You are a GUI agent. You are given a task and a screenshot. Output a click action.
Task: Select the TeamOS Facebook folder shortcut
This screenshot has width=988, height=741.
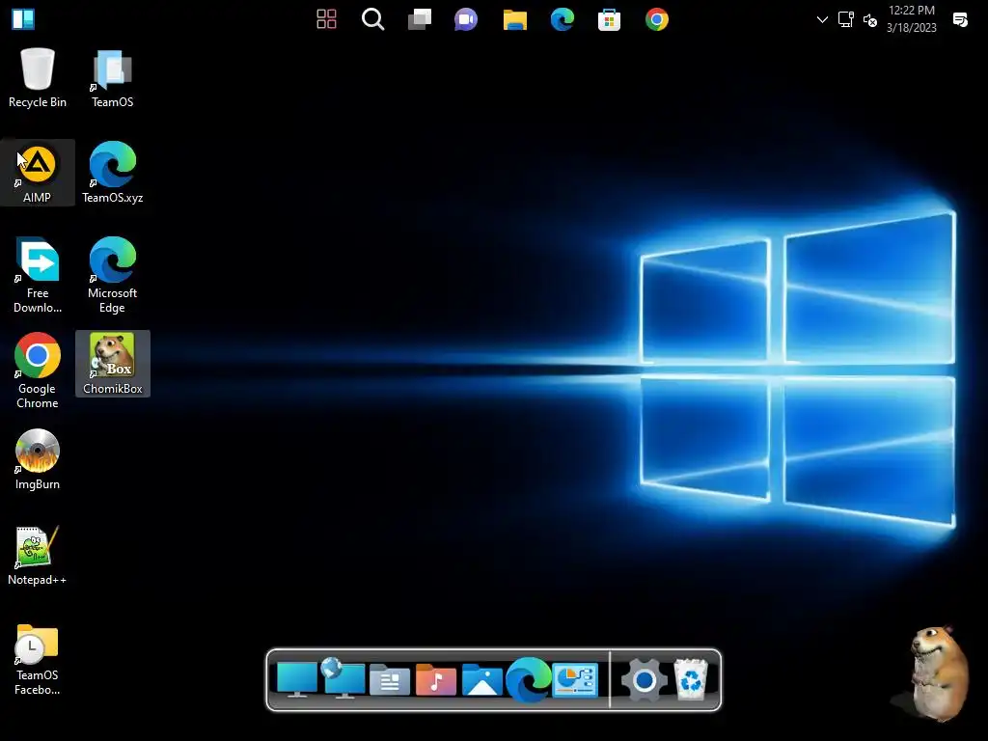point(38,659)
